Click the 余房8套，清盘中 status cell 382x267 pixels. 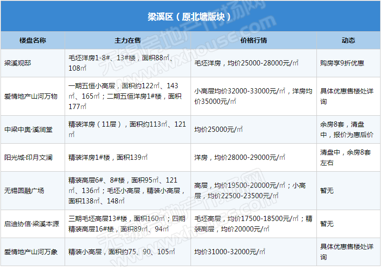click(x=346, y=129)
